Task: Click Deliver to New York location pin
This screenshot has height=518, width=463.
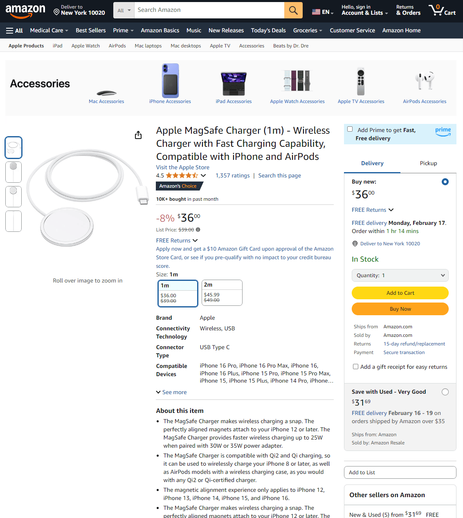Action: tap(56, 12)
